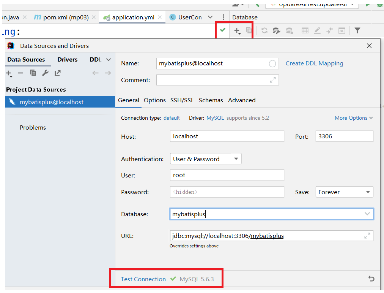Close the application.yml tab

click(x=160, y=17)
